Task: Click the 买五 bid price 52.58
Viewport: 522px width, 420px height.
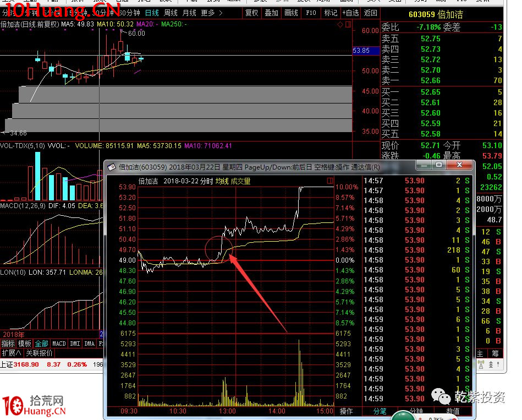Action: 431,134
